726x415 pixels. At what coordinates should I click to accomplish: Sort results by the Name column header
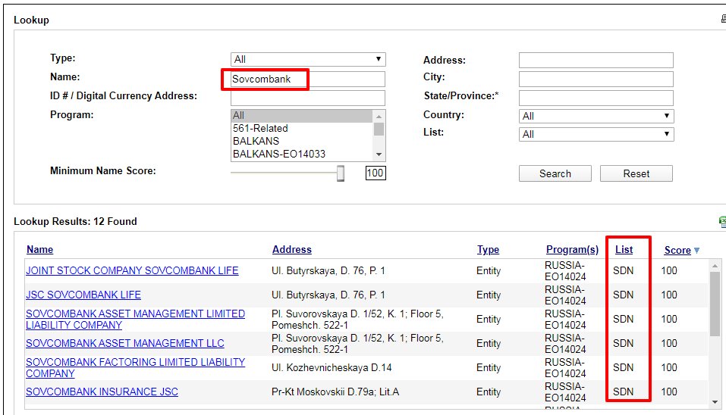point(39,249)
